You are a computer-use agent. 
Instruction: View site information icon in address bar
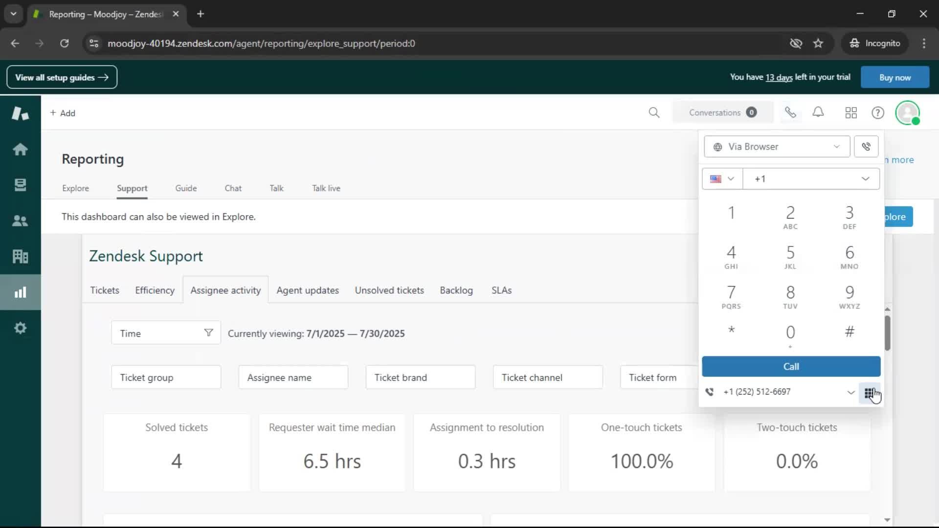[x=94, y=44]
